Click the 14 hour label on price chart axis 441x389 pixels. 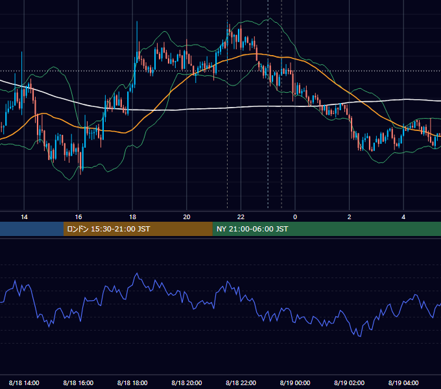(x=24, y=217)
